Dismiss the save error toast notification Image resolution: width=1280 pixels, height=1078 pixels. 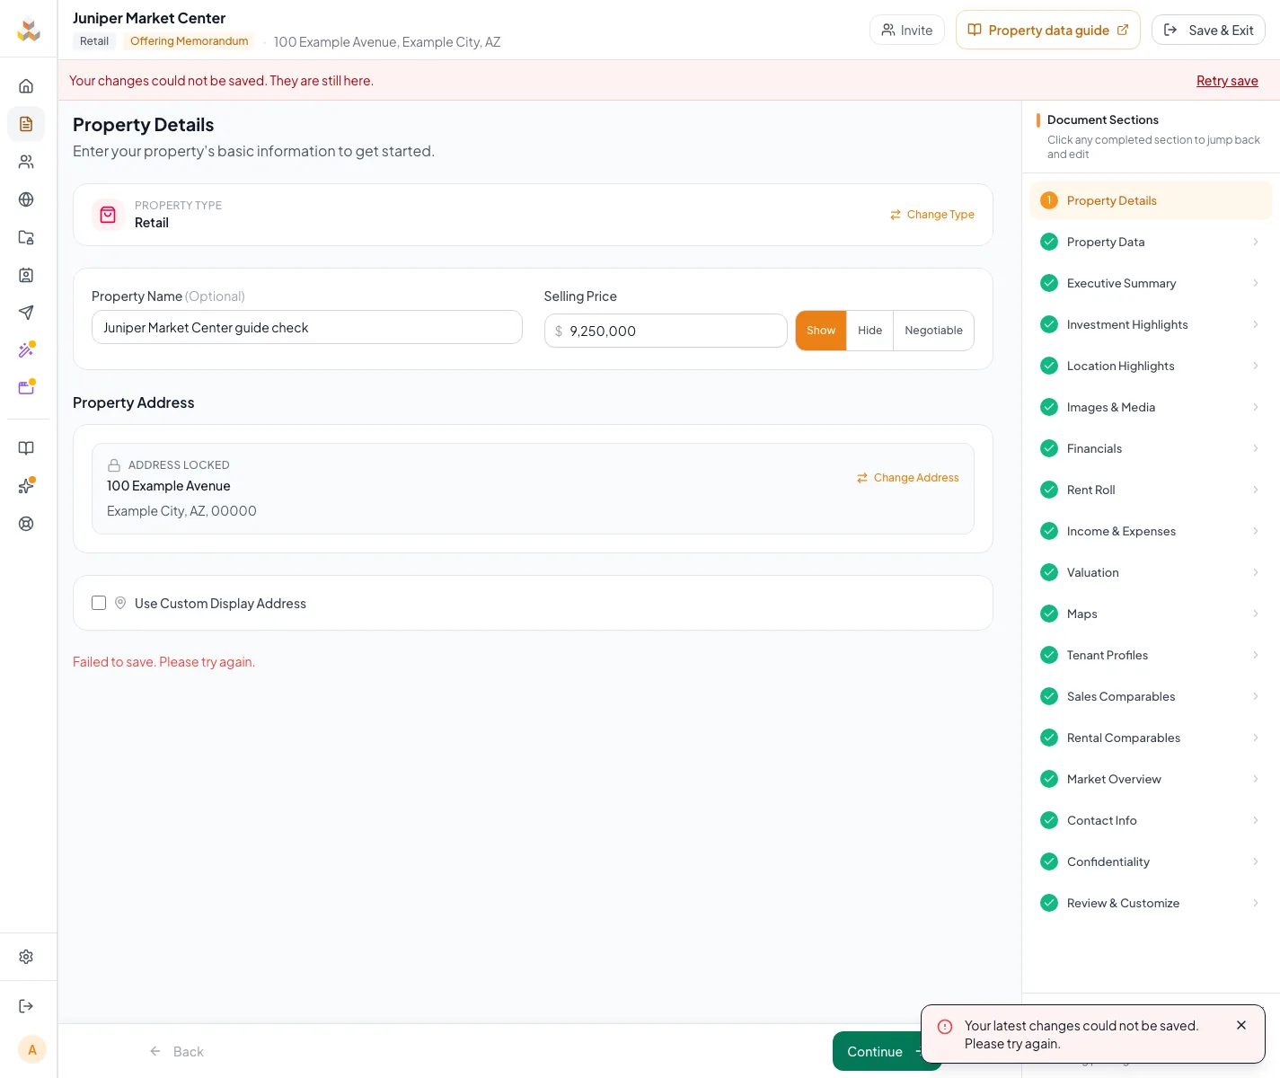[x=1241, y=1025]
